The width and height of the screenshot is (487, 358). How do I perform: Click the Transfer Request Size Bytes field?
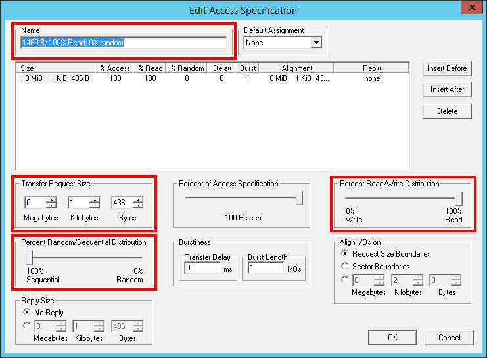pyautogui.click(x=122, y=203)
